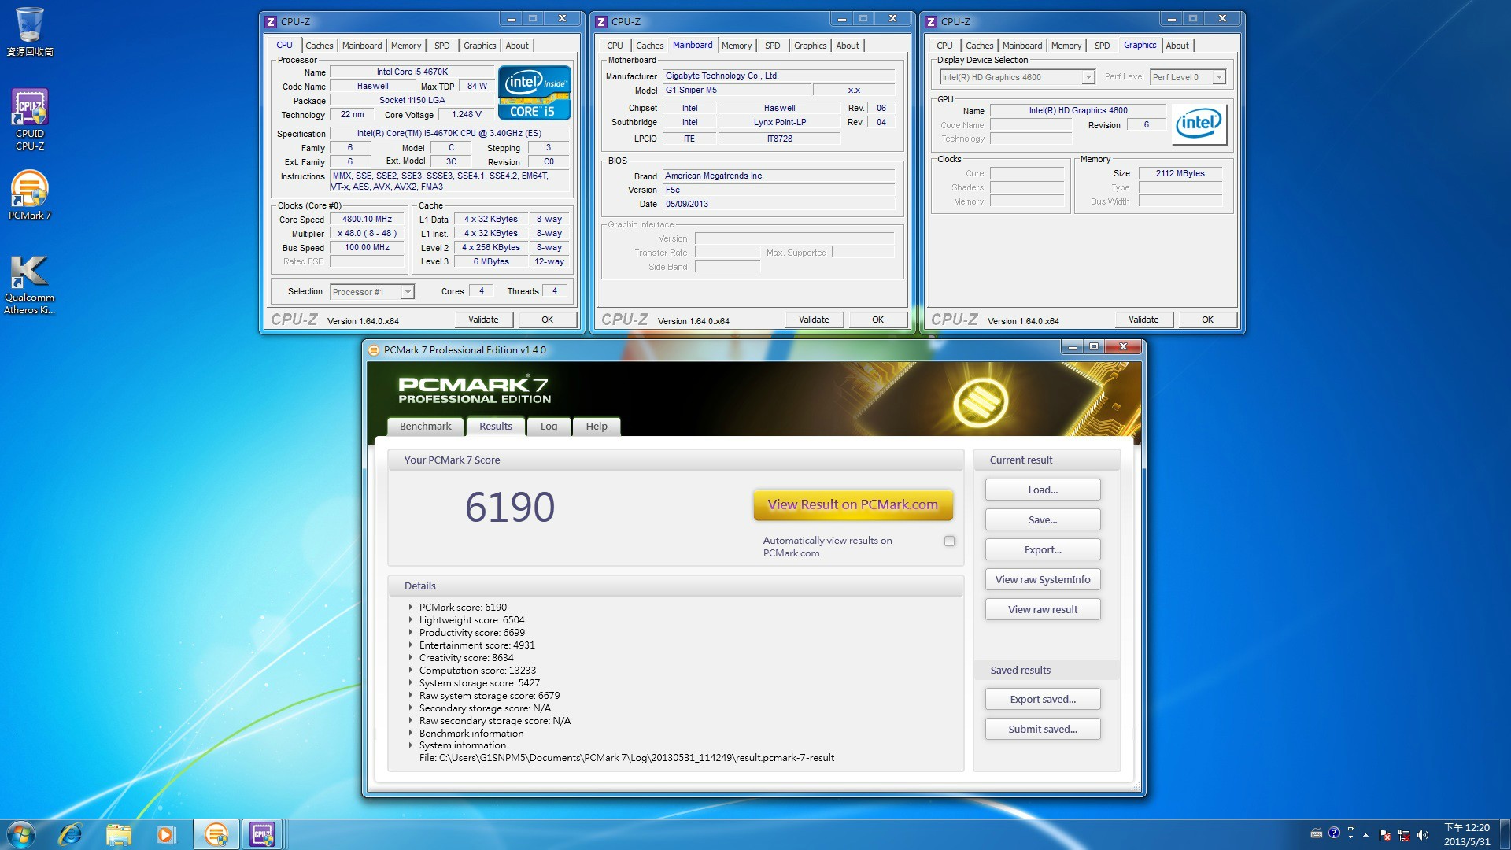Click the Show desktop button at taskbar end
This screenshot has width=1511, height=850.
1505,834
